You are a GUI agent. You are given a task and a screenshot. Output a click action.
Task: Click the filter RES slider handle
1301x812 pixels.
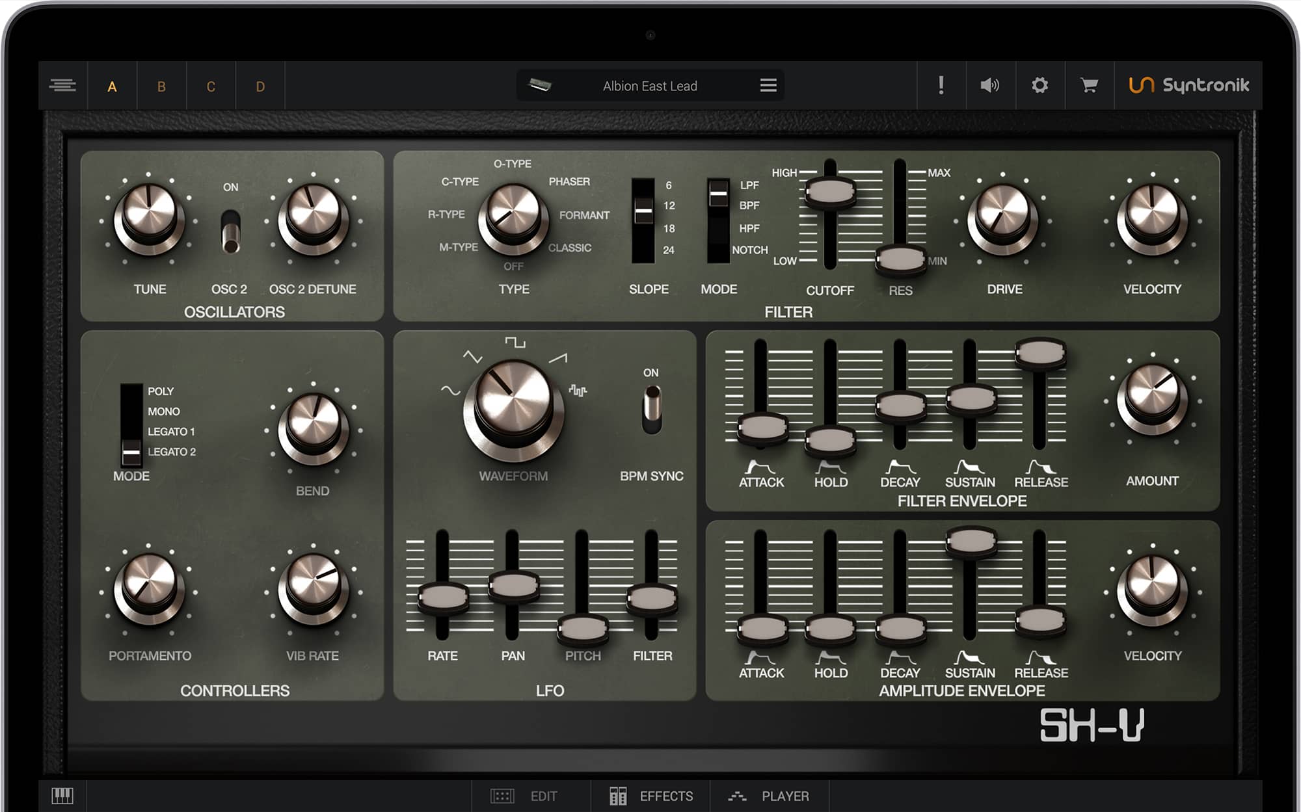pyautogui.click(x=900, y=259)
